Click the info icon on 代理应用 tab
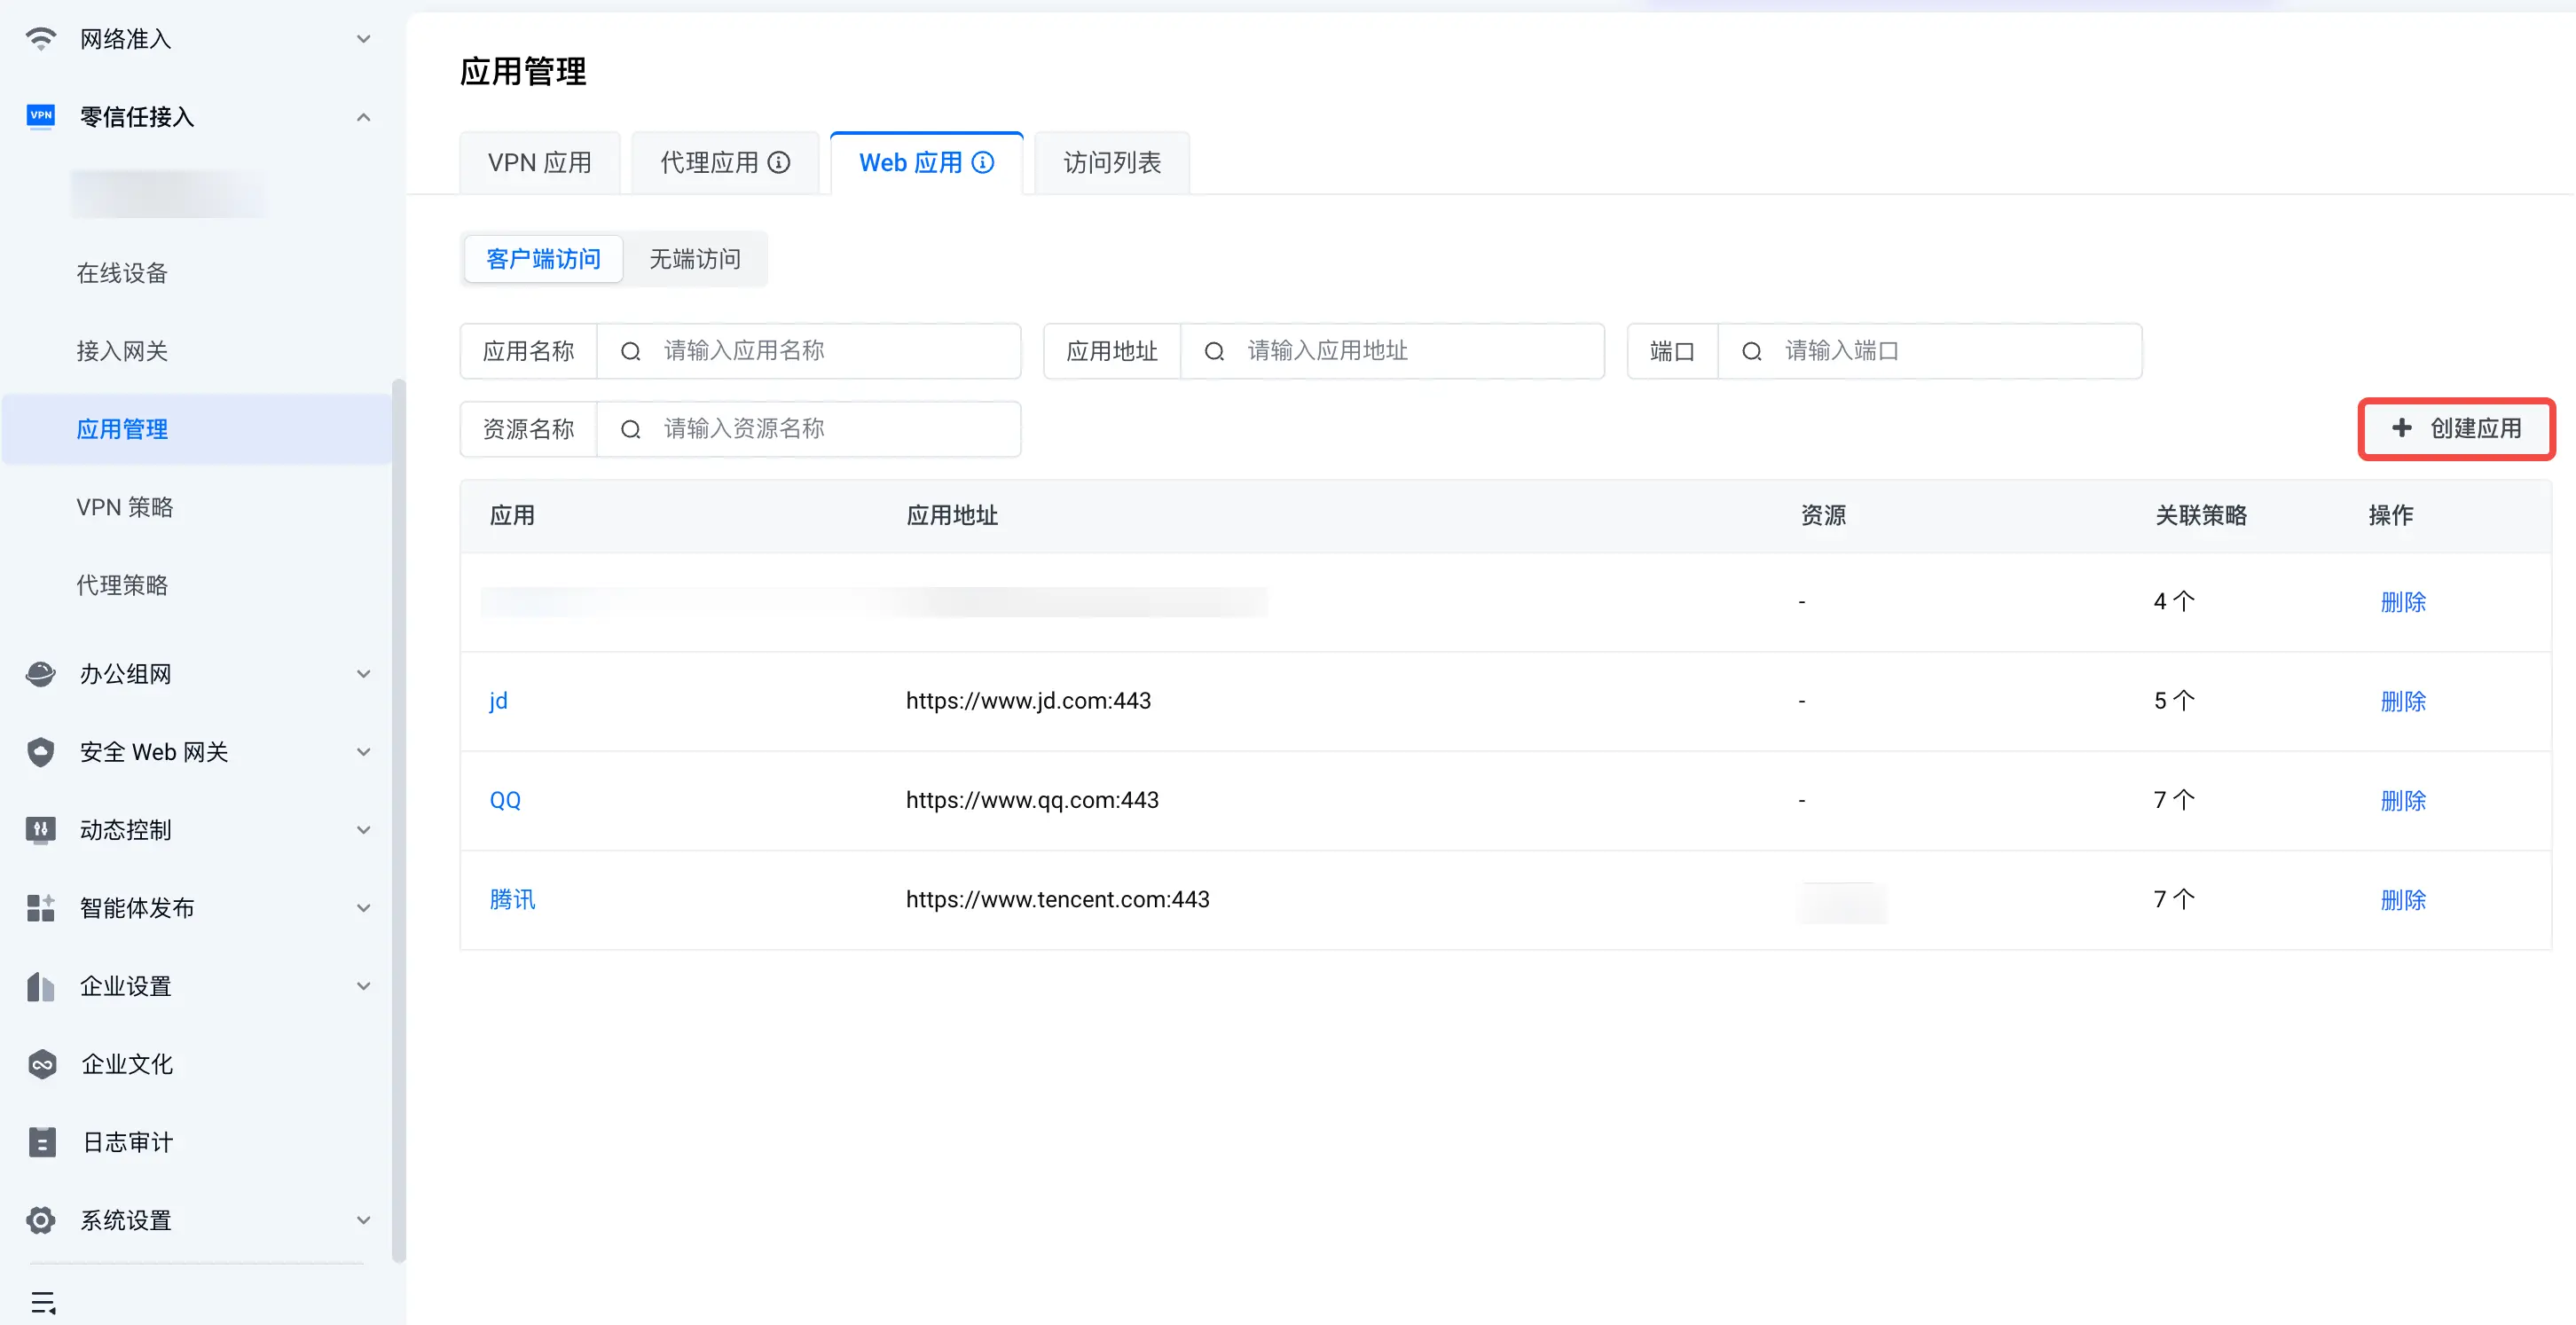2576x1325 pixels. [779, 162]
